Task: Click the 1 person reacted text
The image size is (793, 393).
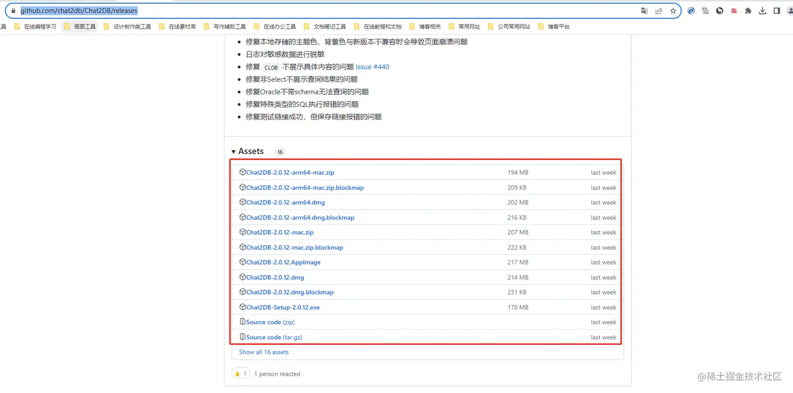Action: [277, 374]
